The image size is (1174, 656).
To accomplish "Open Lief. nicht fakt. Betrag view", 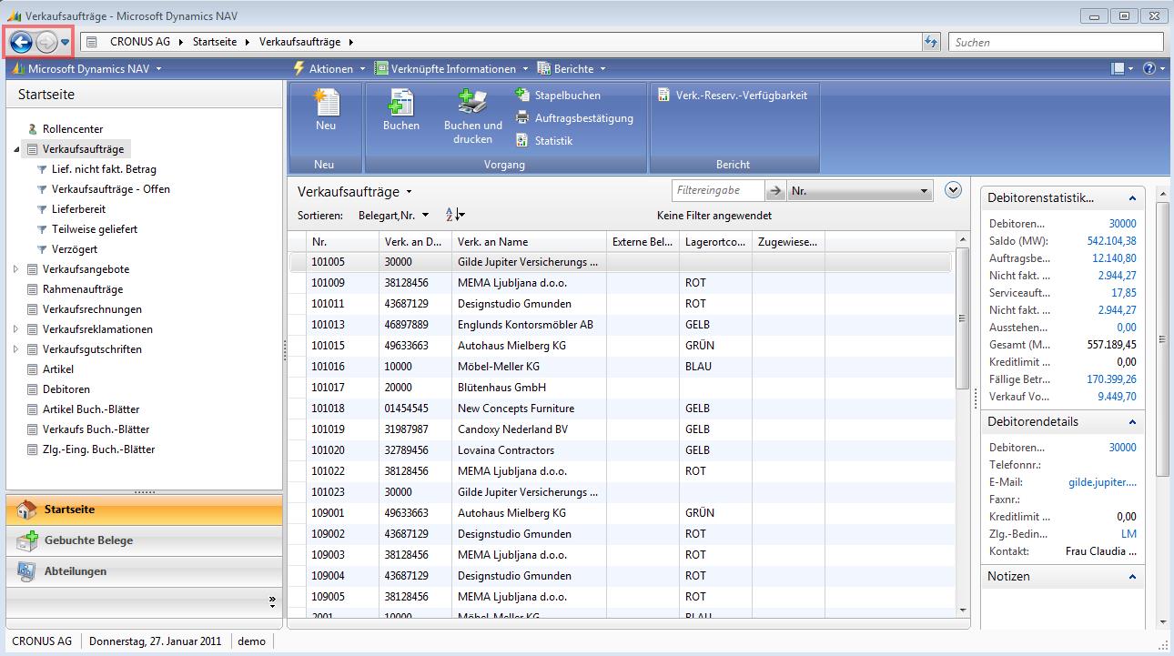I will [x=104, y=169].
